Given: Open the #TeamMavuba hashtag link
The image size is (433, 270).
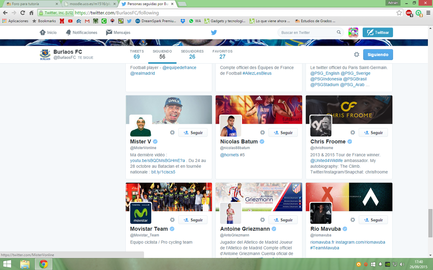Looking at the screenshot, I should pyautogui.click(x=325, y=248).
